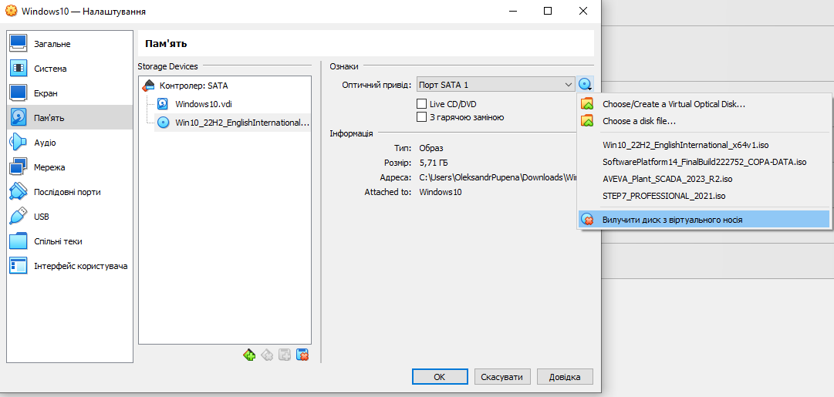Click the Storage Devices section label
The height and width of the screenshot is (397, 834).
pyautogui.click(x=167, y=66)
